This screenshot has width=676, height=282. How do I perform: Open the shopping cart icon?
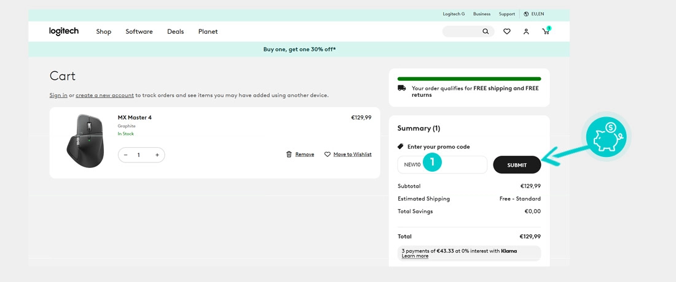tap(546, 31)
